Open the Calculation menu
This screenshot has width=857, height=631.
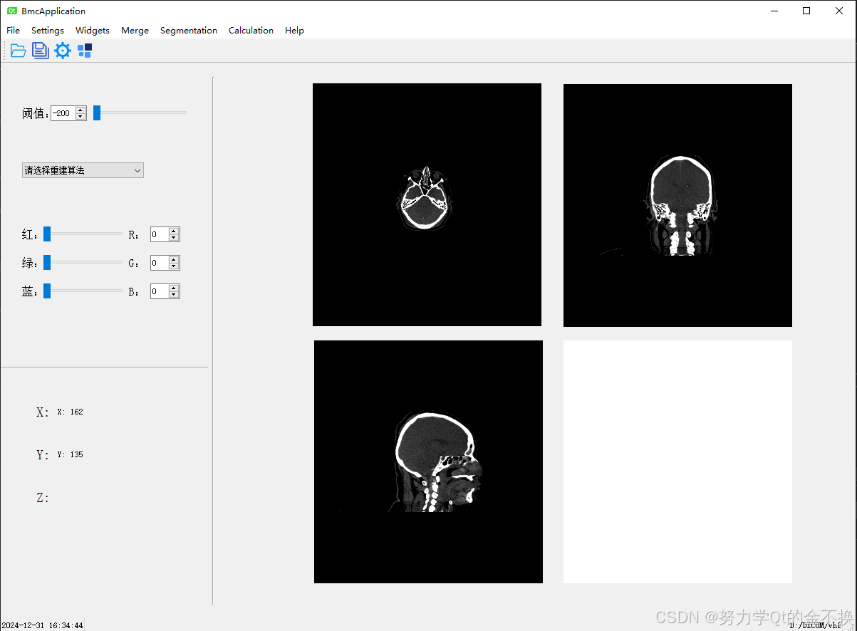251,31
